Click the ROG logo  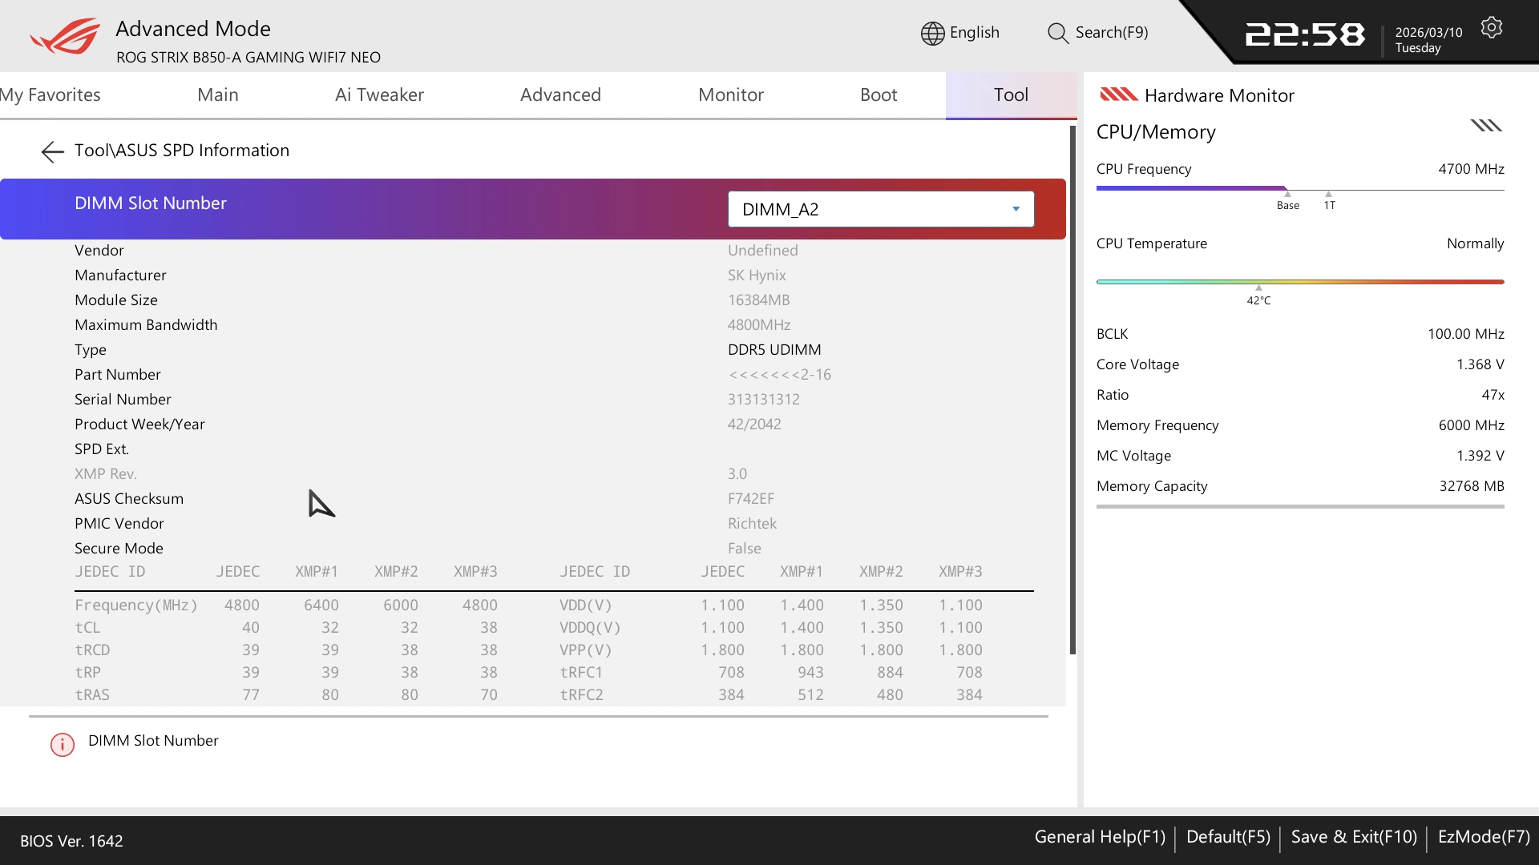point(65,37)
